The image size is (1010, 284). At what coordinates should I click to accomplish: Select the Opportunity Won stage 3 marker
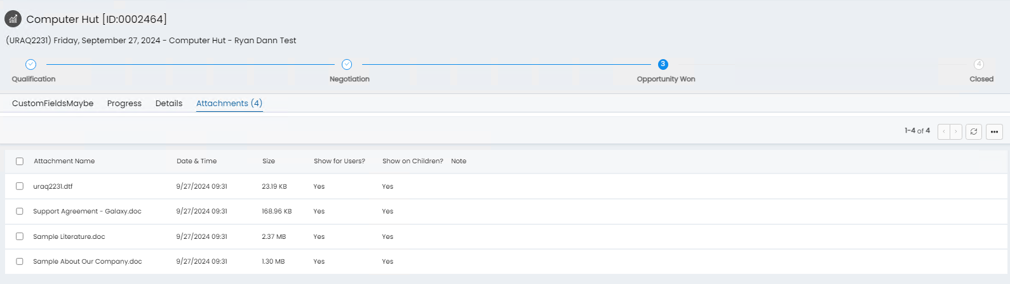(663, 64)
